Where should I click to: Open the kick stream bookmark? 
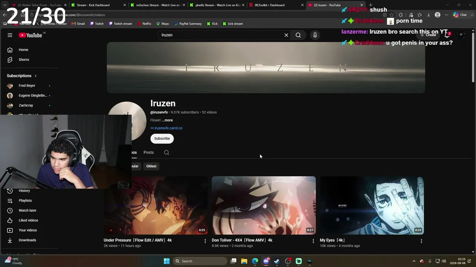tap(233, 24)
